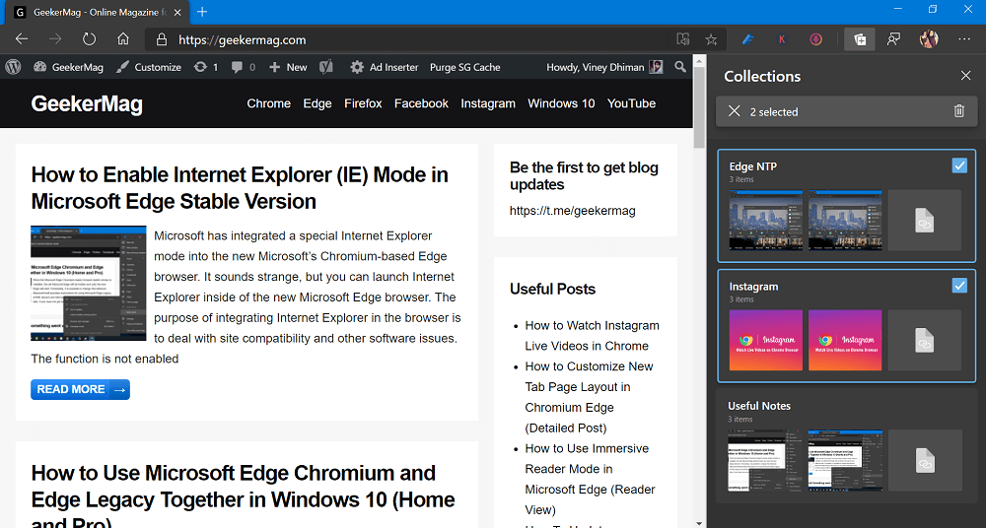Open Instagram category in site menu
This screenshot has width=986, height=528.
[488, 103]
